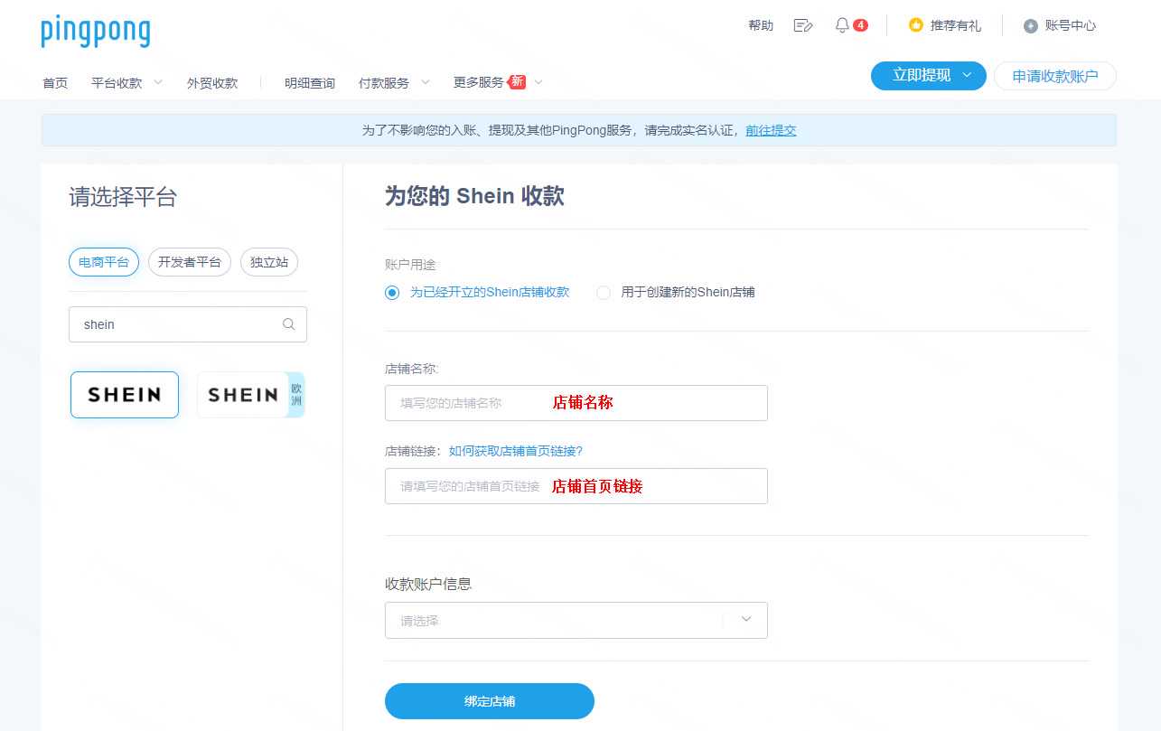
Task: Open the 收款账户信息 select dropdown
Action: [576, 620]
